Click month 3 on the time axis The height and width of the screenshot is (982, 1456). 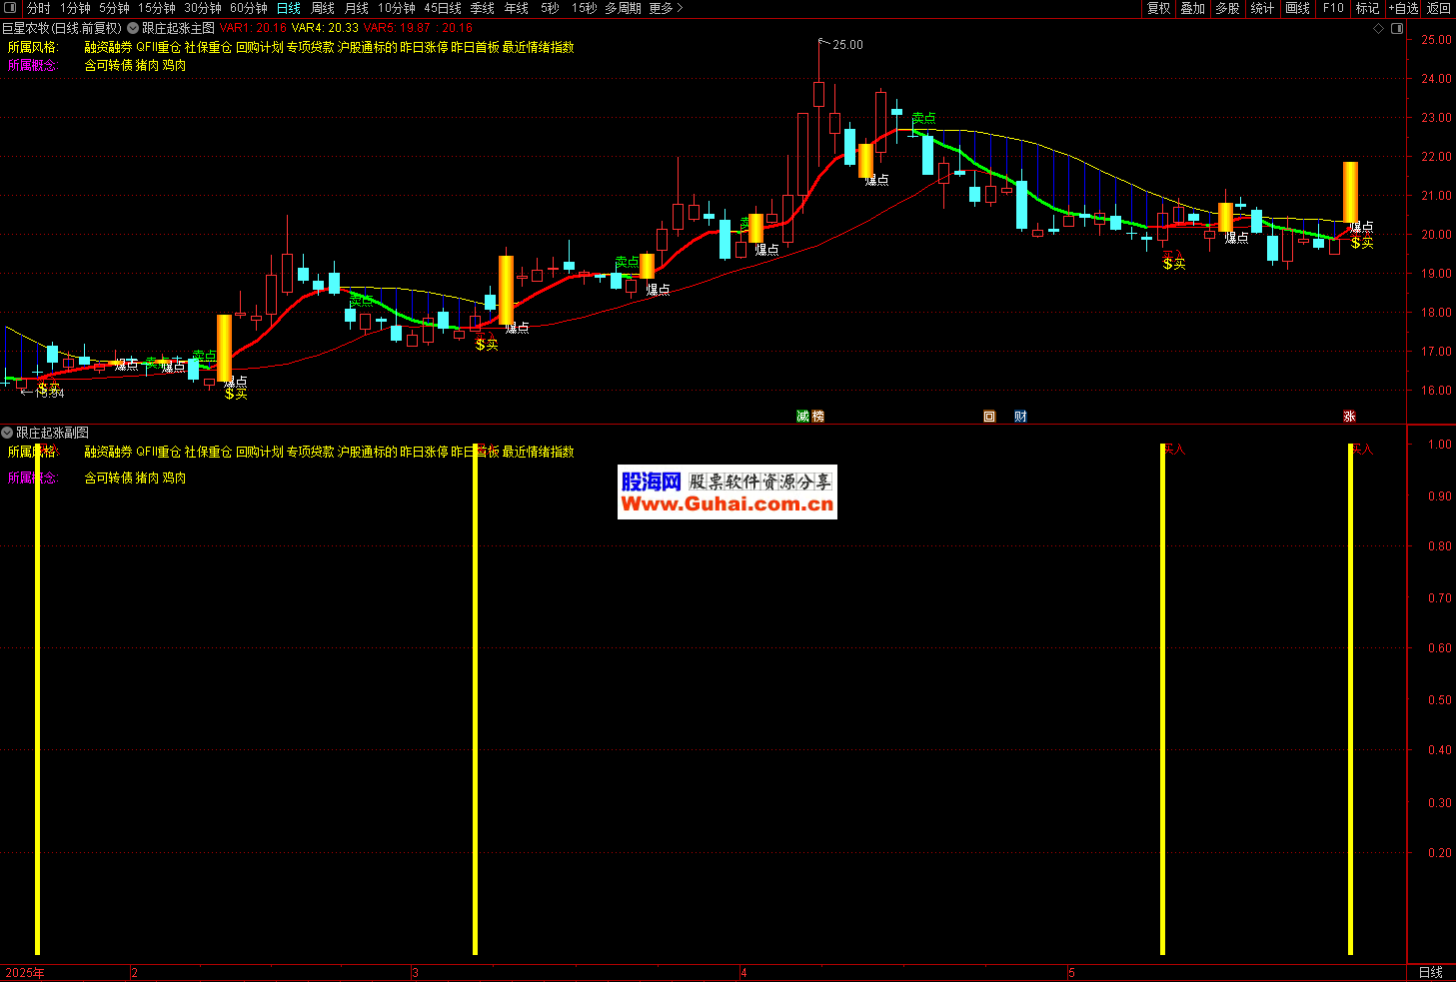click(415, 973)
